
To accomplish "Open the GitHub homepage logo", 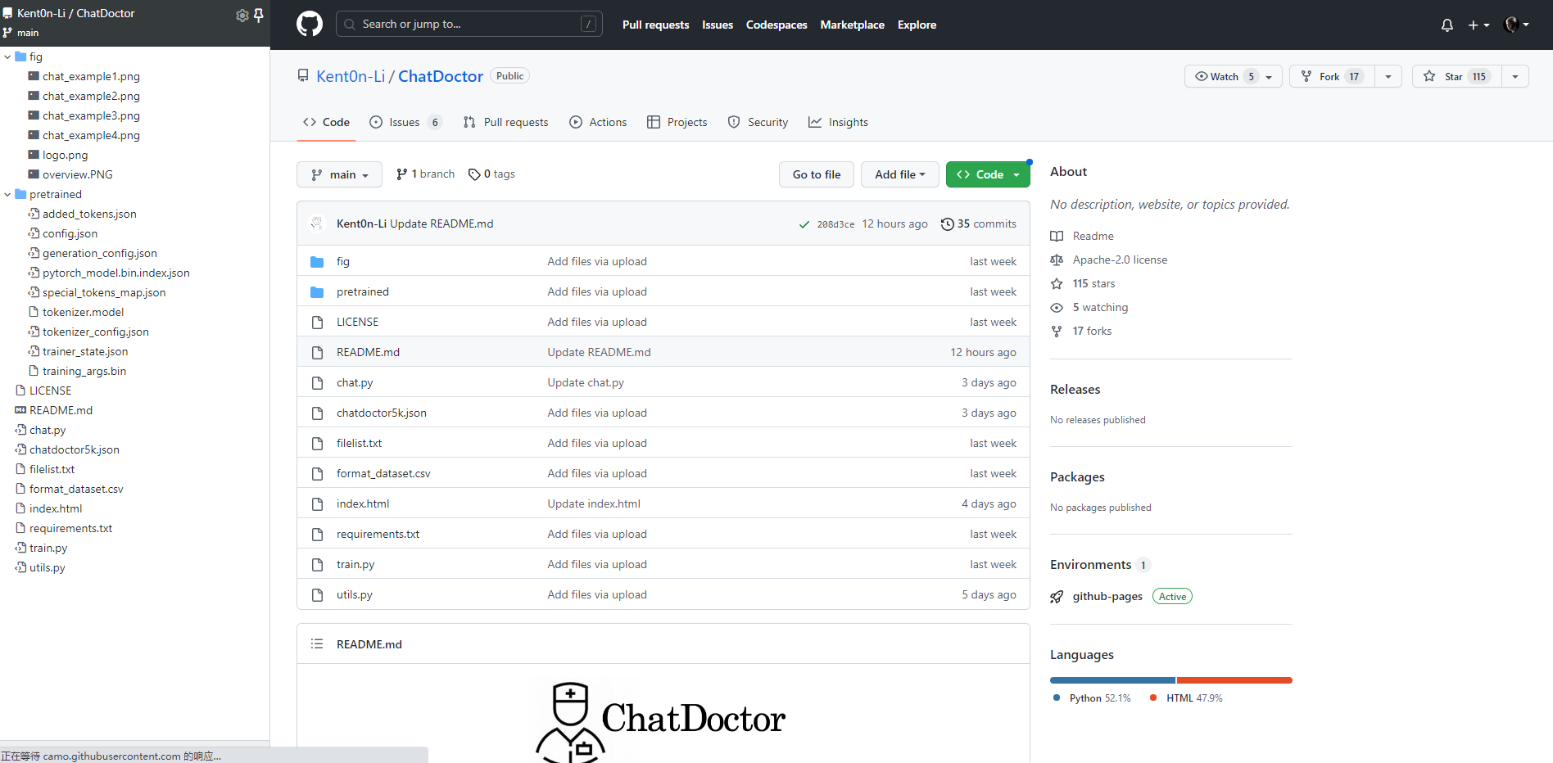I will 310,25.
